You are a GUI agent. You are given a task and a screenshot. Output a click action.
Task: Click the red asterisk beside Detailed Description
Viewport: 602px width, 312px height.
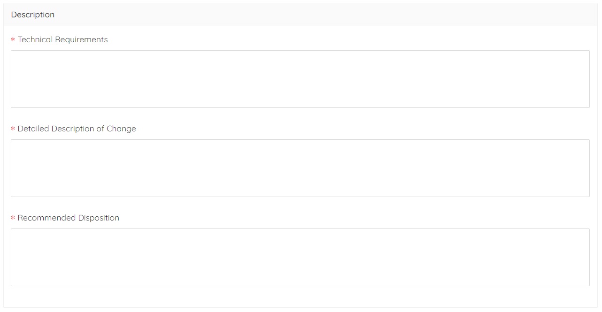(13, 129)
